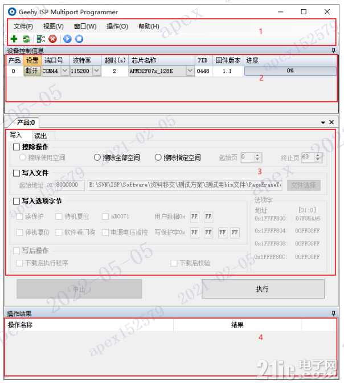Toggle the 下载后执行程序 checkbox
The height and width of the screenshot is (384, 344).
tap(19, 263)
